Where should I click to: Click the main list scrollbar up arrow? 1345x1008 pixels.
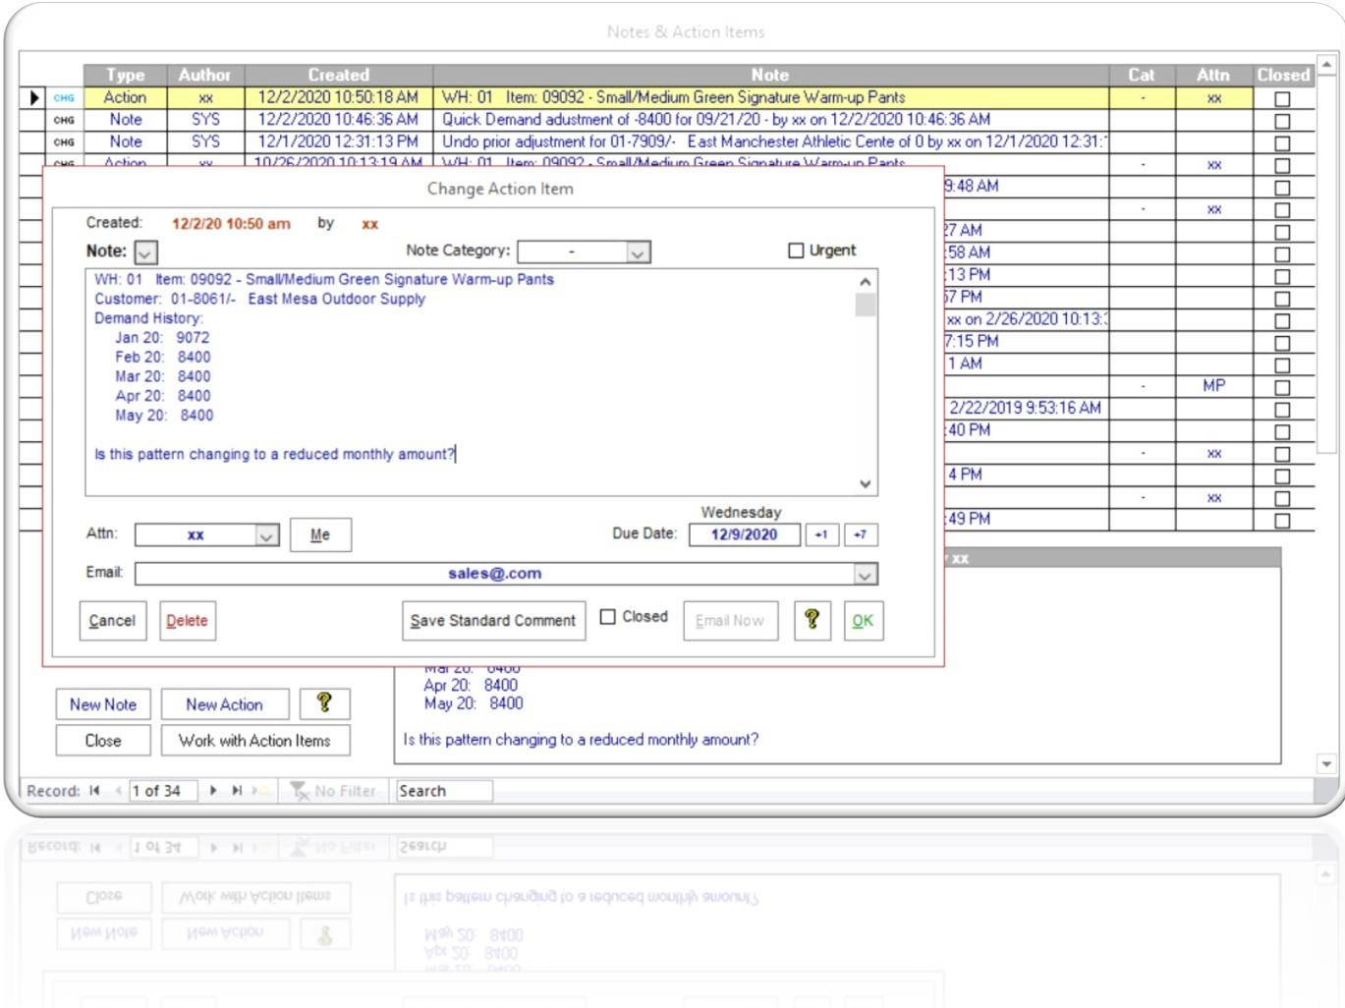[1326, 65]
